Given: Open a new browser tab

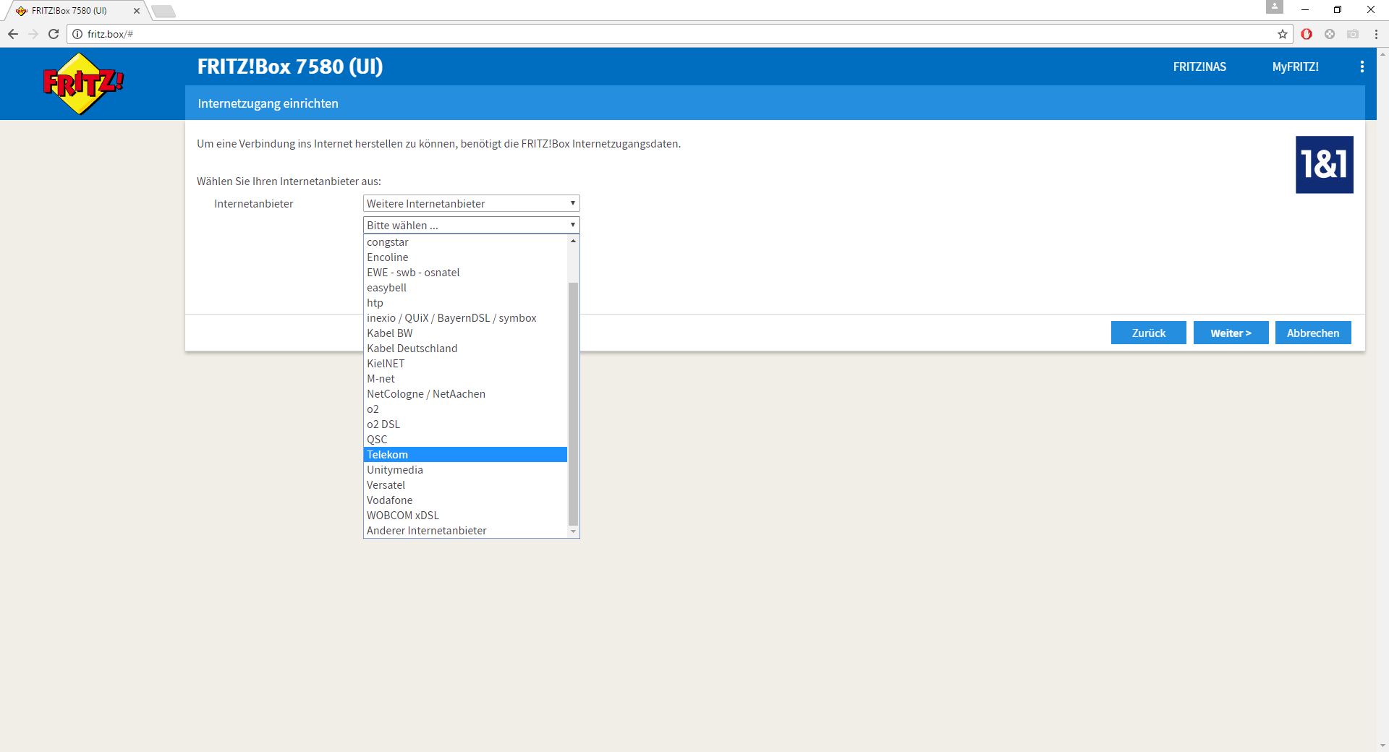Looking at the screenshot, I should (163, 11).
